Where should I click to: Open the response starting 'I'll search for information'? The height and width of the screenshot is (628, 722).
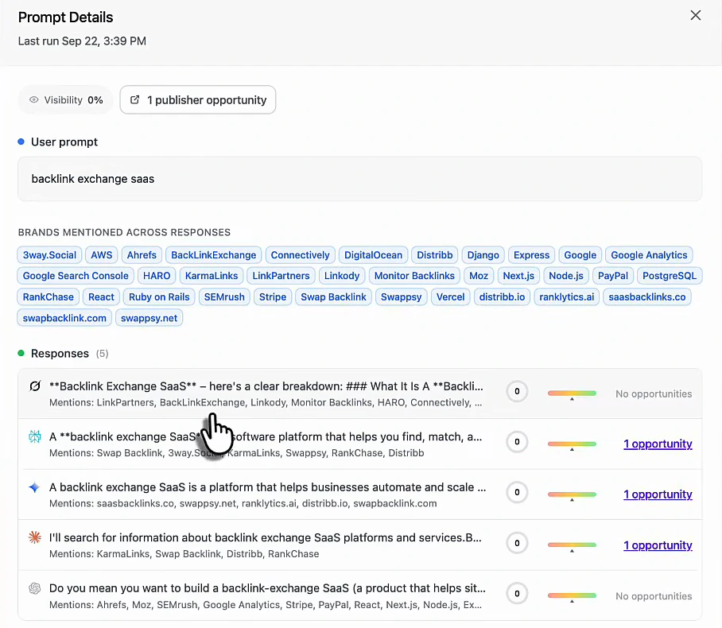point(359,545)
